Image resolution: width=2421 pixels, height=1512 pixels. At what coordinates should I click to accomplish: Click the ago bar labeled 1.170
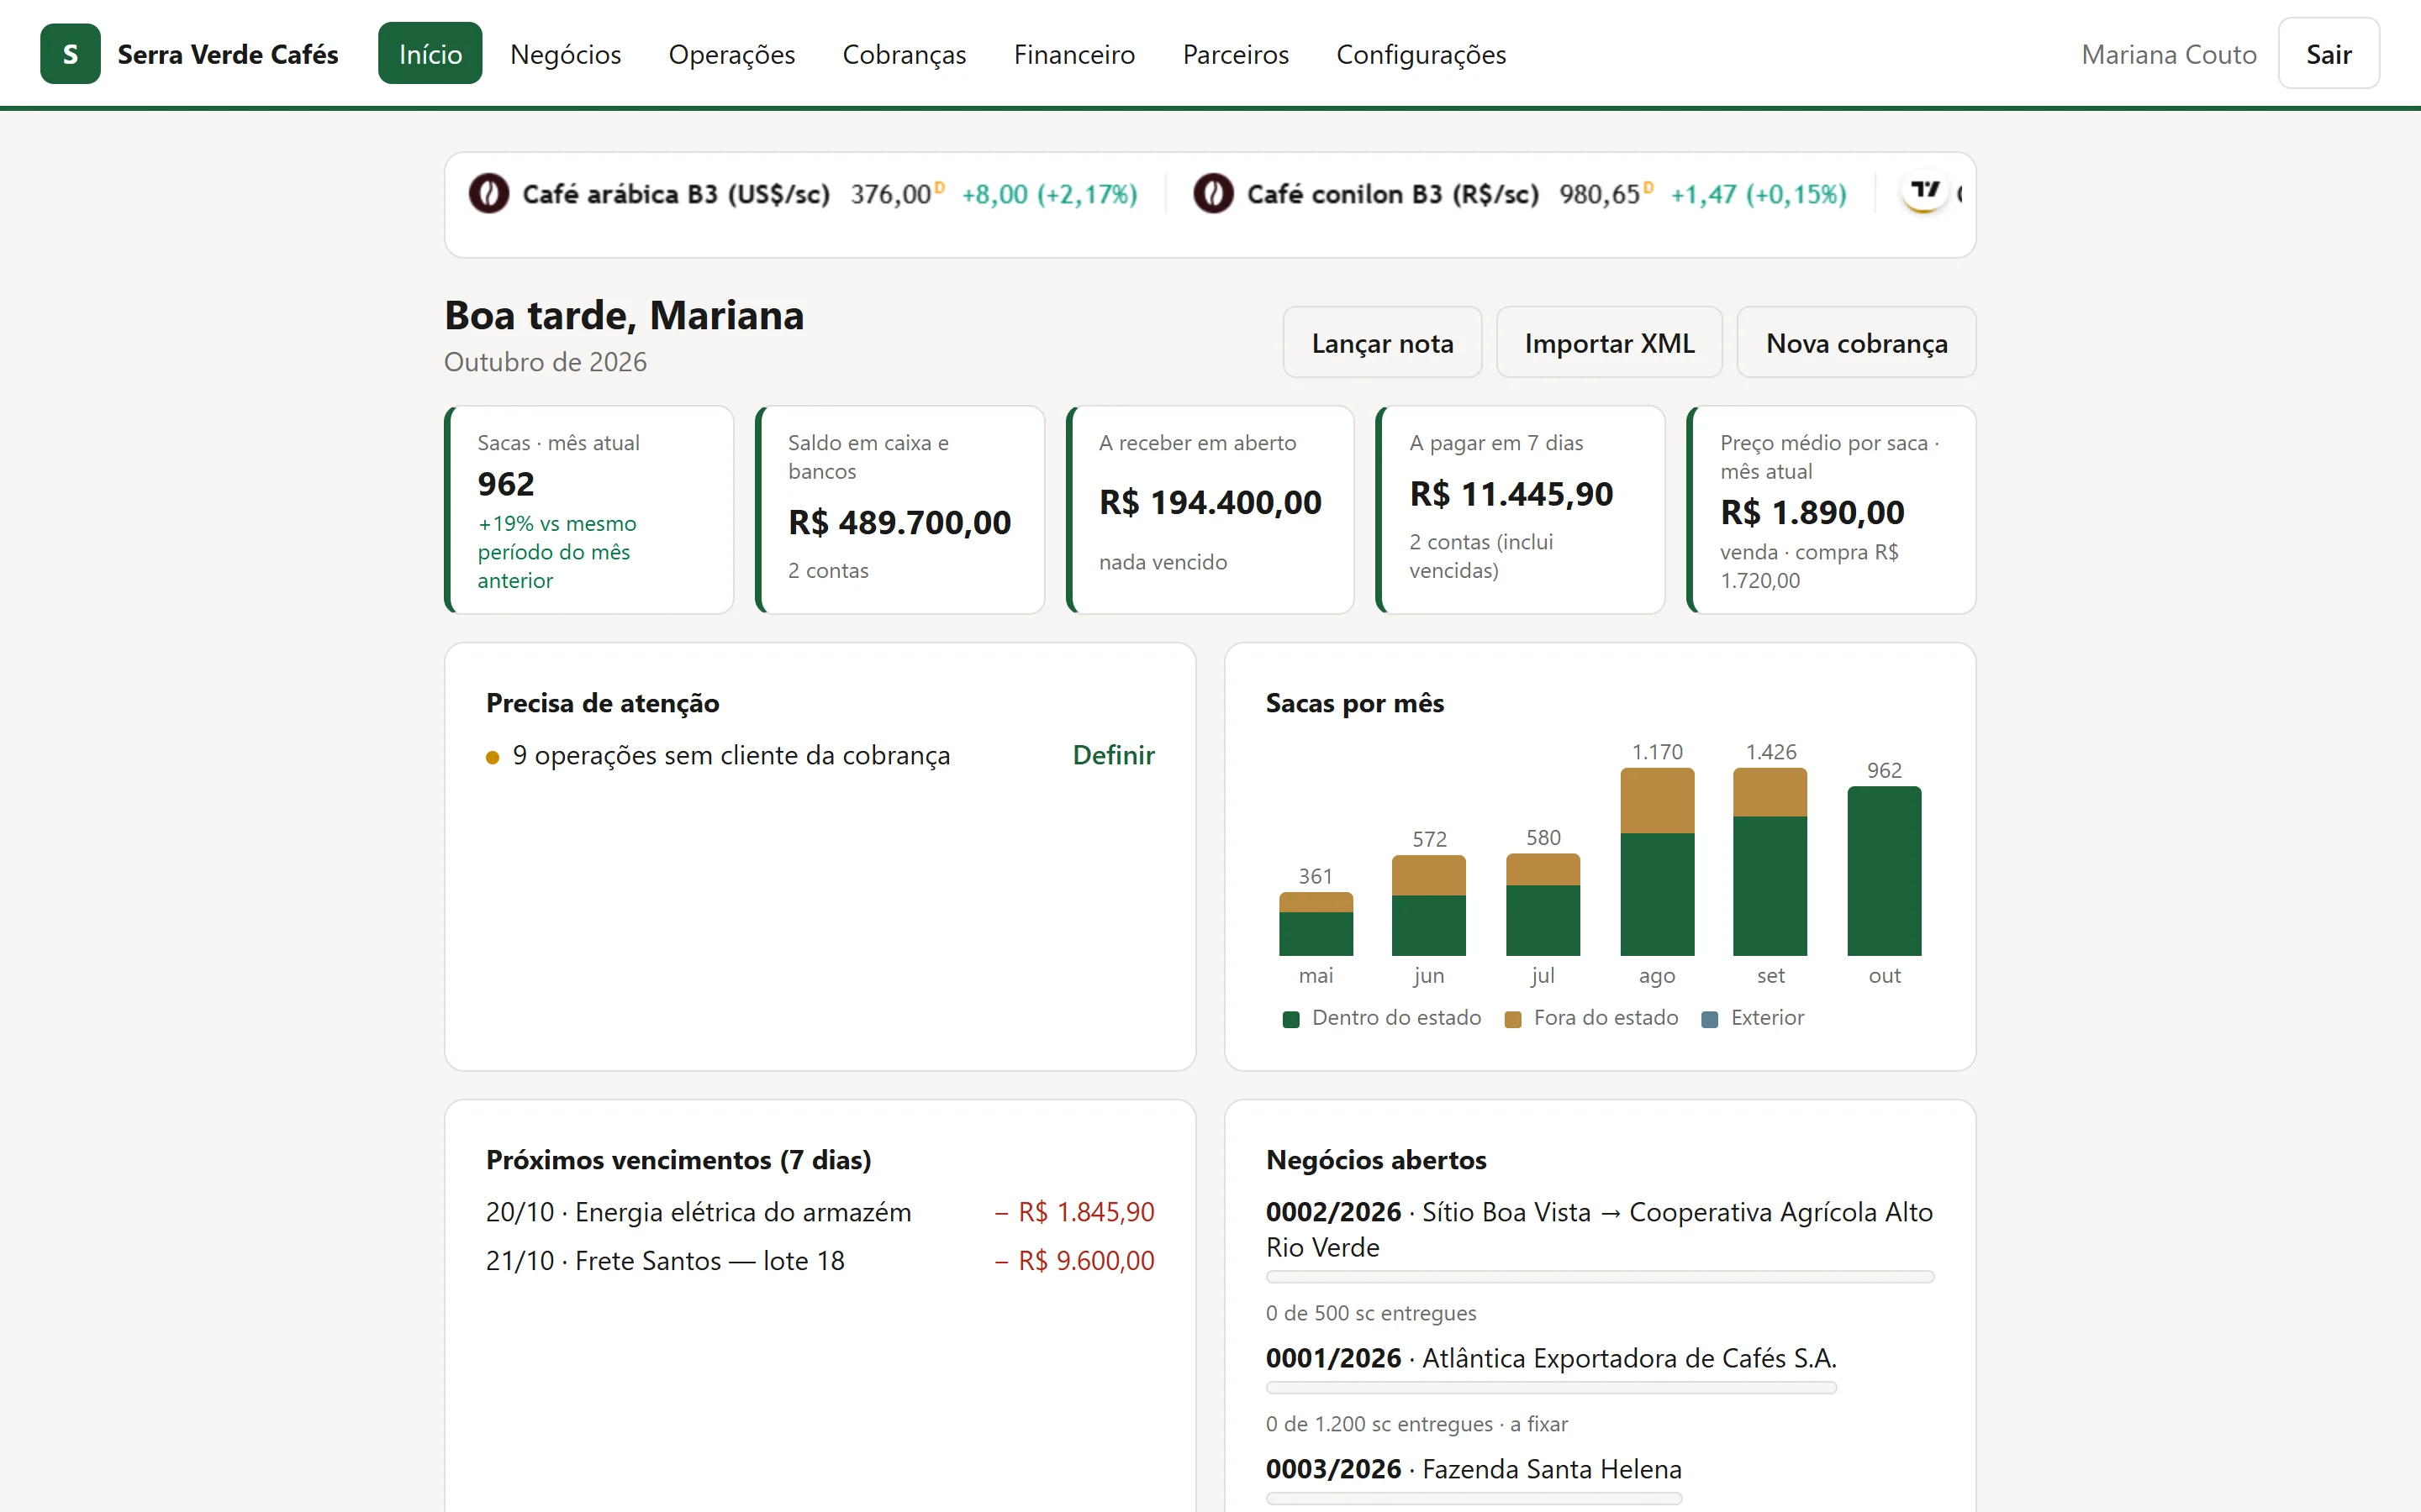(1657, 862)
